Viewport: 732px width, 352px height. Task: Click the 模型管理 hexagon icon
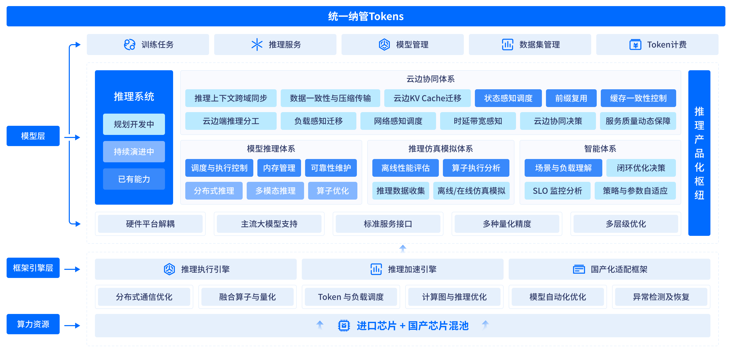point(384,45)
